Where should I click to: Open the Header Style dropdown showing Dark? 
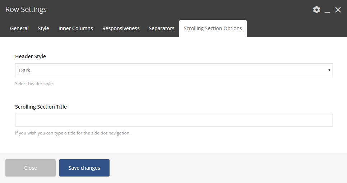tap(174, 70)
